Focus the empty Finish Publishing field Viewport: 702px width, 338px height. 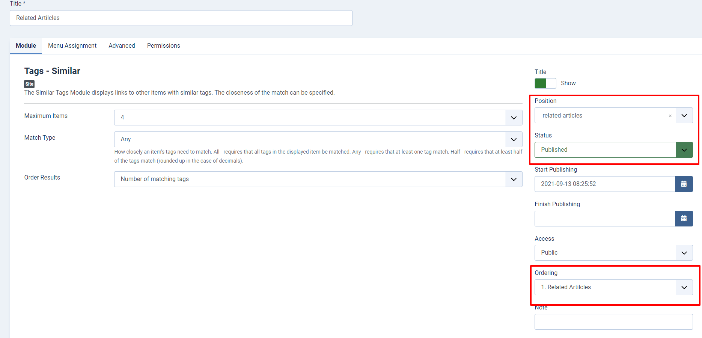604,219
